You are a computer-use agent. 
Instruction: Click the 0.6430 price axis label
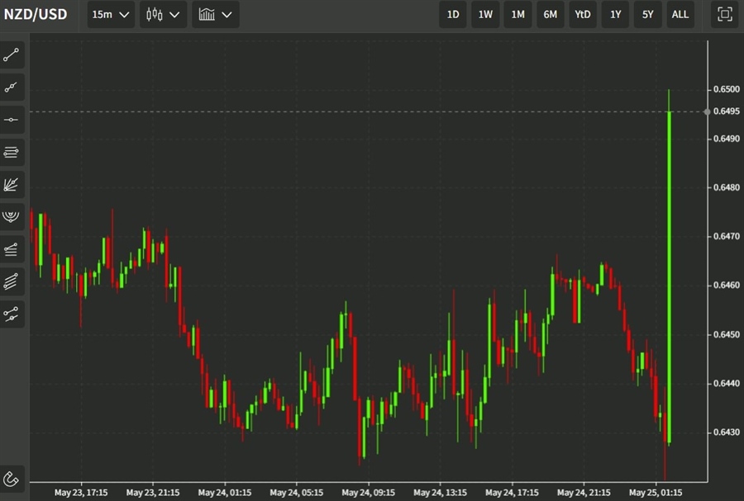click(x=726, y=432)
